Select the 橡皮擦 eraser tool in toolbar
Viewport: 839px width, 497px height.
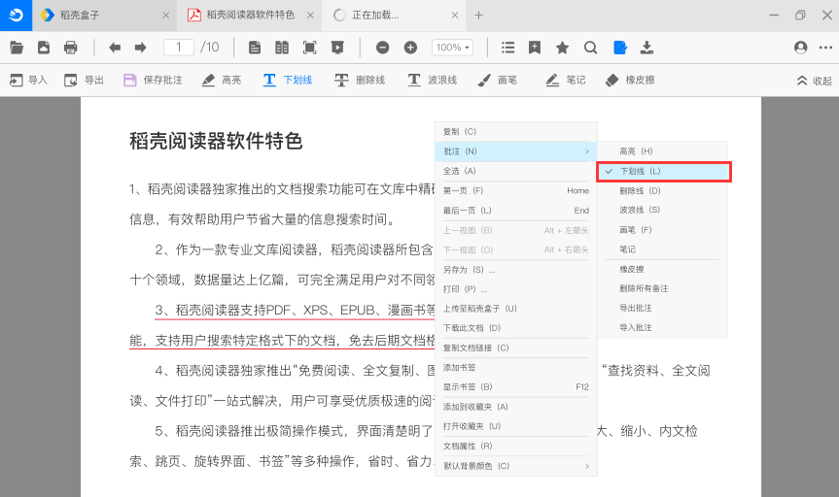[630, 81]
